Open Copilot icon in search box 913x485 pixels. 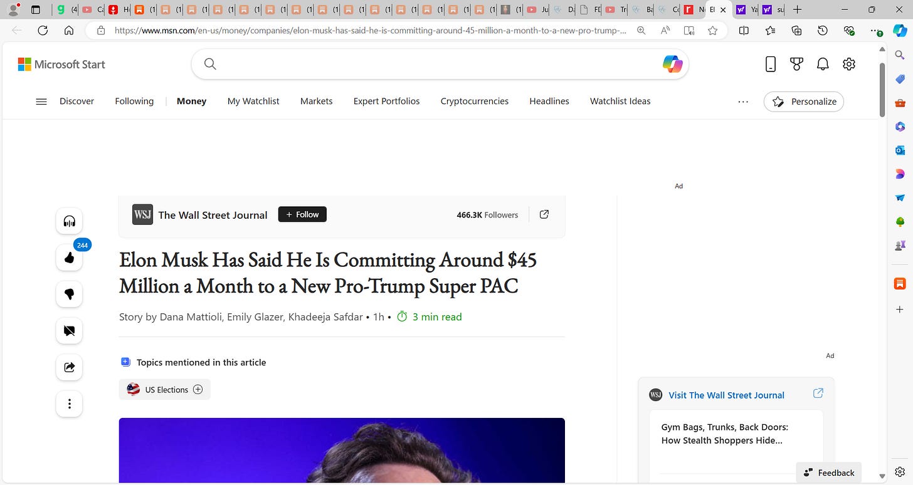click(672, 64)
